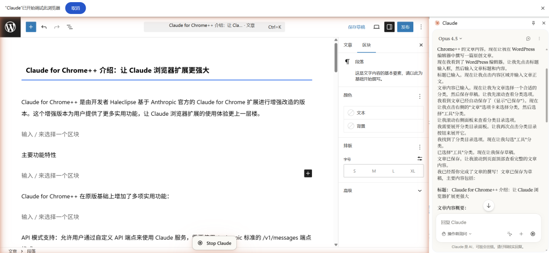Screen dimensions: 549x253
Task: Open the document title command palette bar
Action: [214, 27]
